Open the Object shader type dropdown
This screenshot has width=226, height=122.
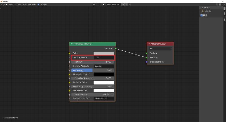click(11, 5)
